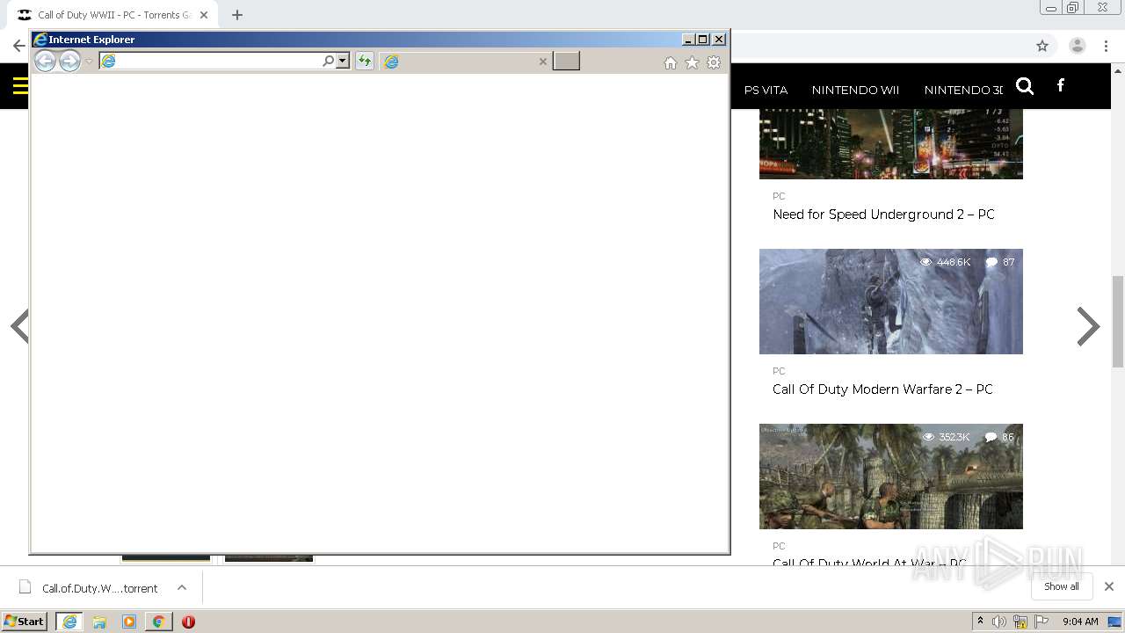Close the Internet Explorer tab with X
Image resolution: width=1125 pixels, height=633 pixels.
(x=542, y=62)
